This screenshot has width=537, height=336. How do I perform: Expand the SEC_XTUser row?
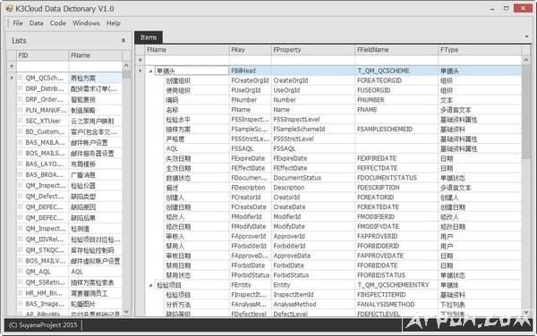pyautogui.click(x=21, y=121)
